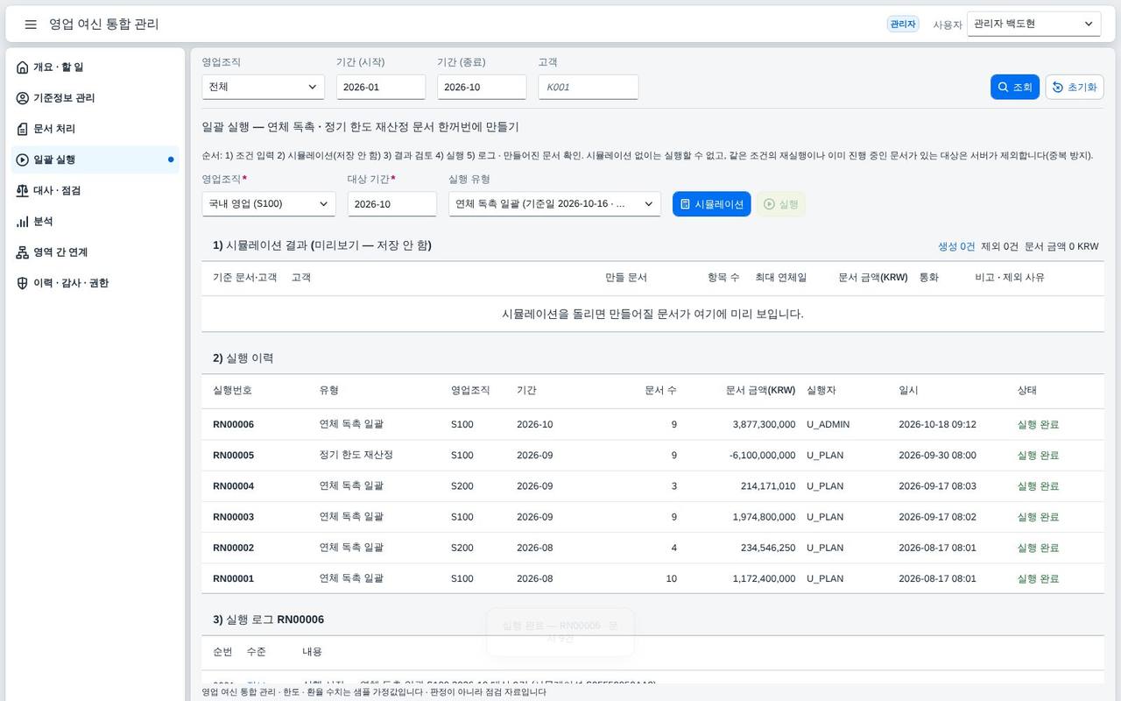Click the document icon beside 문서 처리
This screenshot has width=1121, height=701.
(x=23, y=129)
